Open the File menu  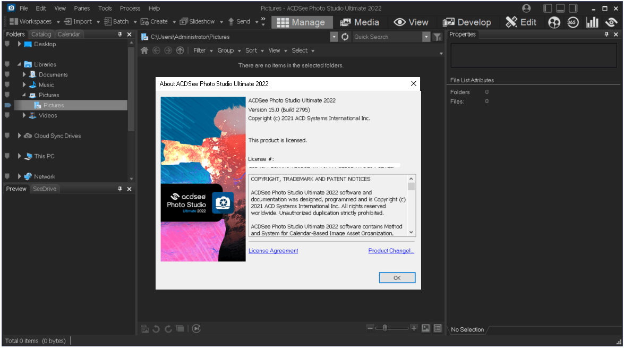tap(24, 9)
